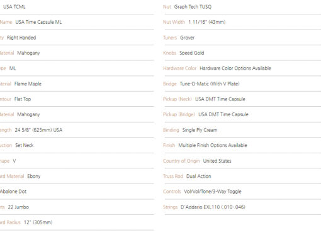Image resolution: width=321 pixels, height=240 pixels.
Task: Click Multiple Finish Options Available text
Action: click(213, 145)
